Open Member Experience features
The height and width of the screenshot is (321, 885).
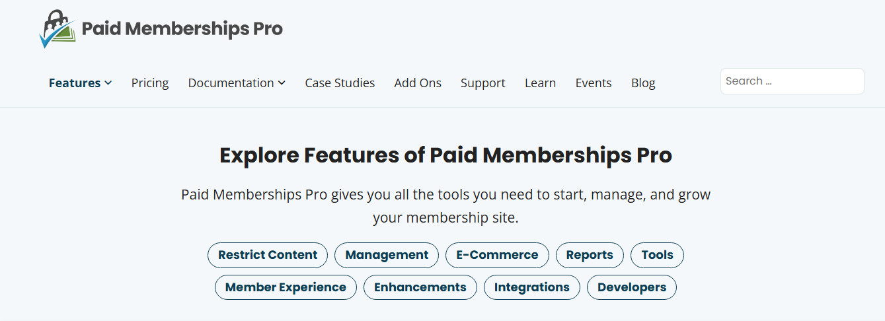point(286,287)
